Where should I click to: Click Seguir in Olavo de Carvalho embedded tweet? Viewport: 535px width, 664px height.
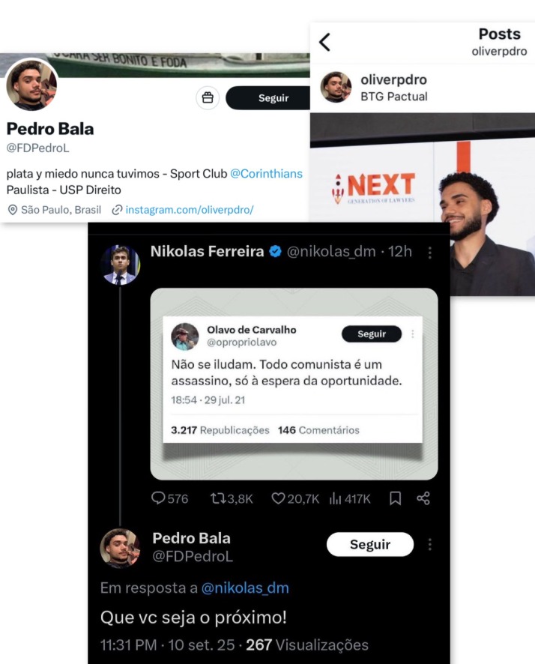coord(372,333)
